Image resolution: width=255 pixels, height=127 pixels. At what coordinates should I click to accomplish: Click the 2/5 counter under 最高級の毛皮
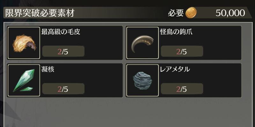pos(63,51)
